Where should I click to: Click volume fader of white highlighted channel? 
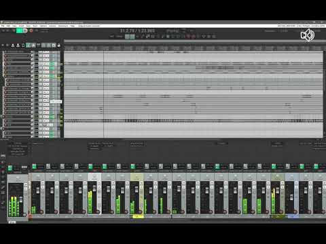pos(94,189)
